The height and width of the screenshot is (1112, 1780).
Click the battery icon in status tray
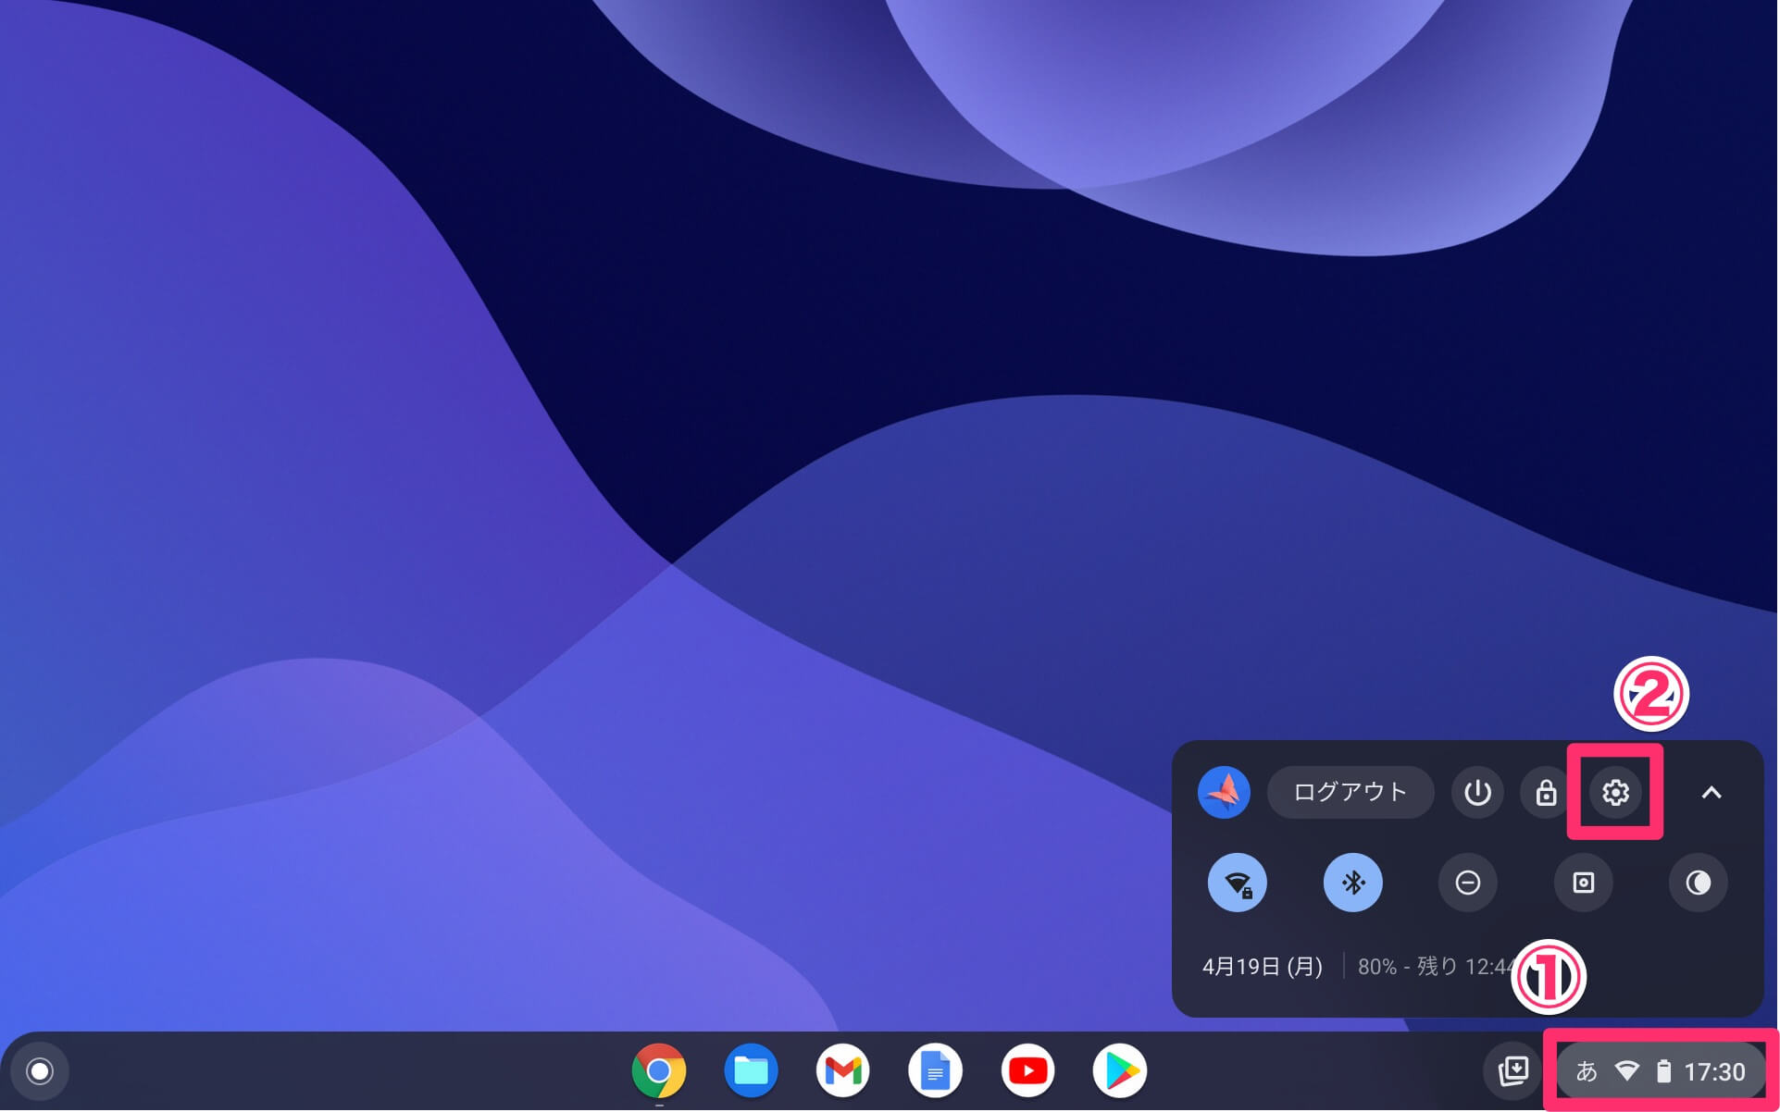click(1663, 1071)
